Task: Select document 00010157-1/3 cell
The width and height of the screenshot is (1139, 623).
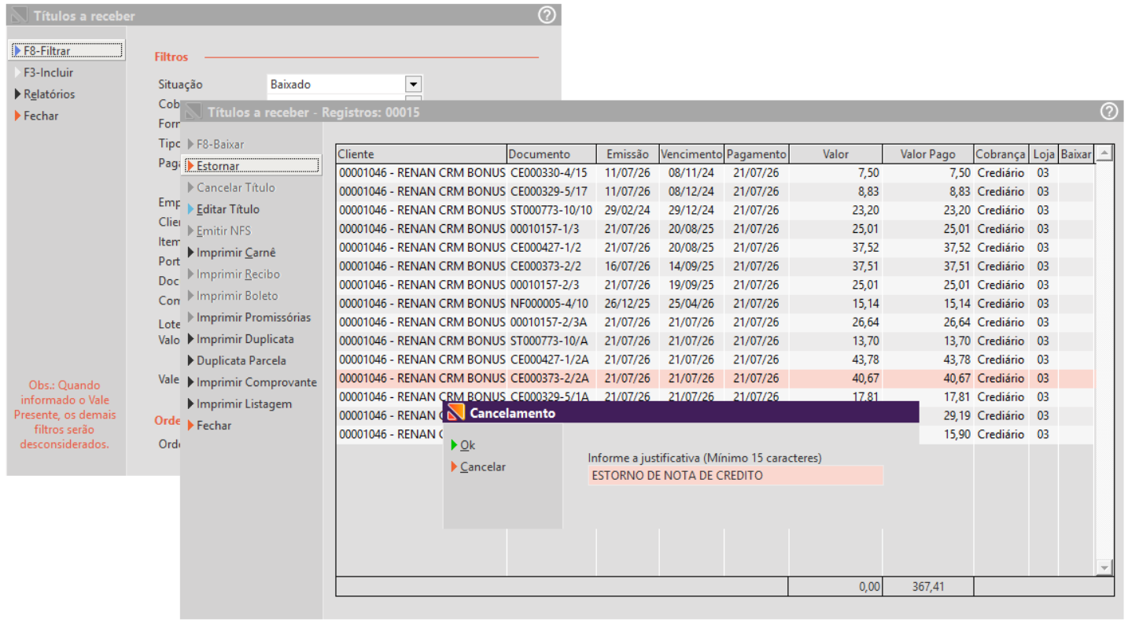Action: click(551, 229)
